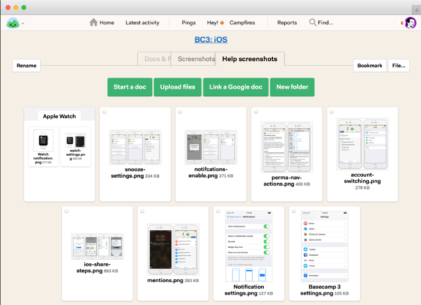Open the Basecamp 3 settings.png preview thumbnail

pyautogui.click(x=324, y=246)
